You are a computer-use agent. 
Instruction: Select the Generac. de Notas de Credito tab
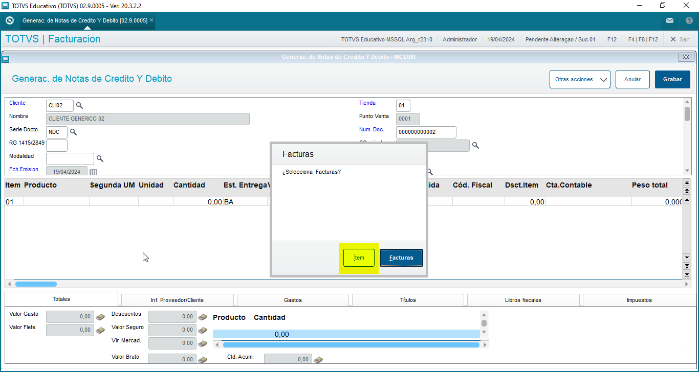85,20
